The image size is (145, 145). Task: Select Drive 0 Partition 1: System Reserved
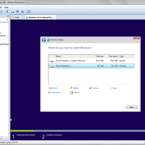[x=91, y=61]
